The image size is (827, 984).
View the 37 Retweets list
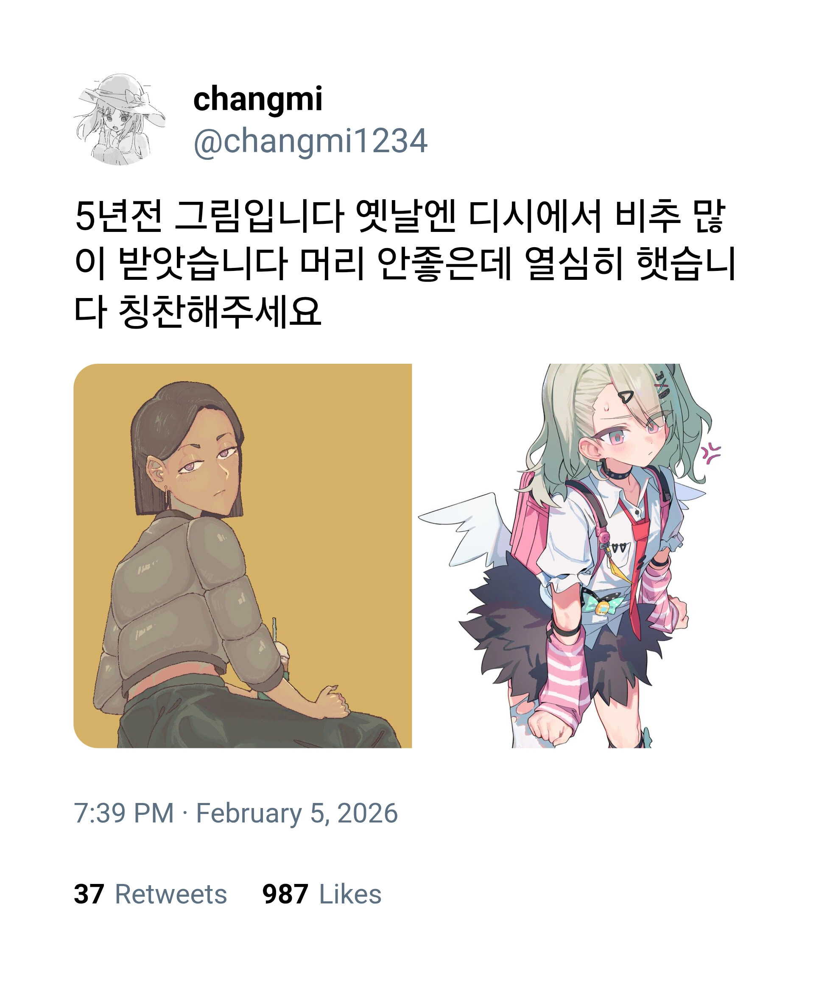pos(150,894)
